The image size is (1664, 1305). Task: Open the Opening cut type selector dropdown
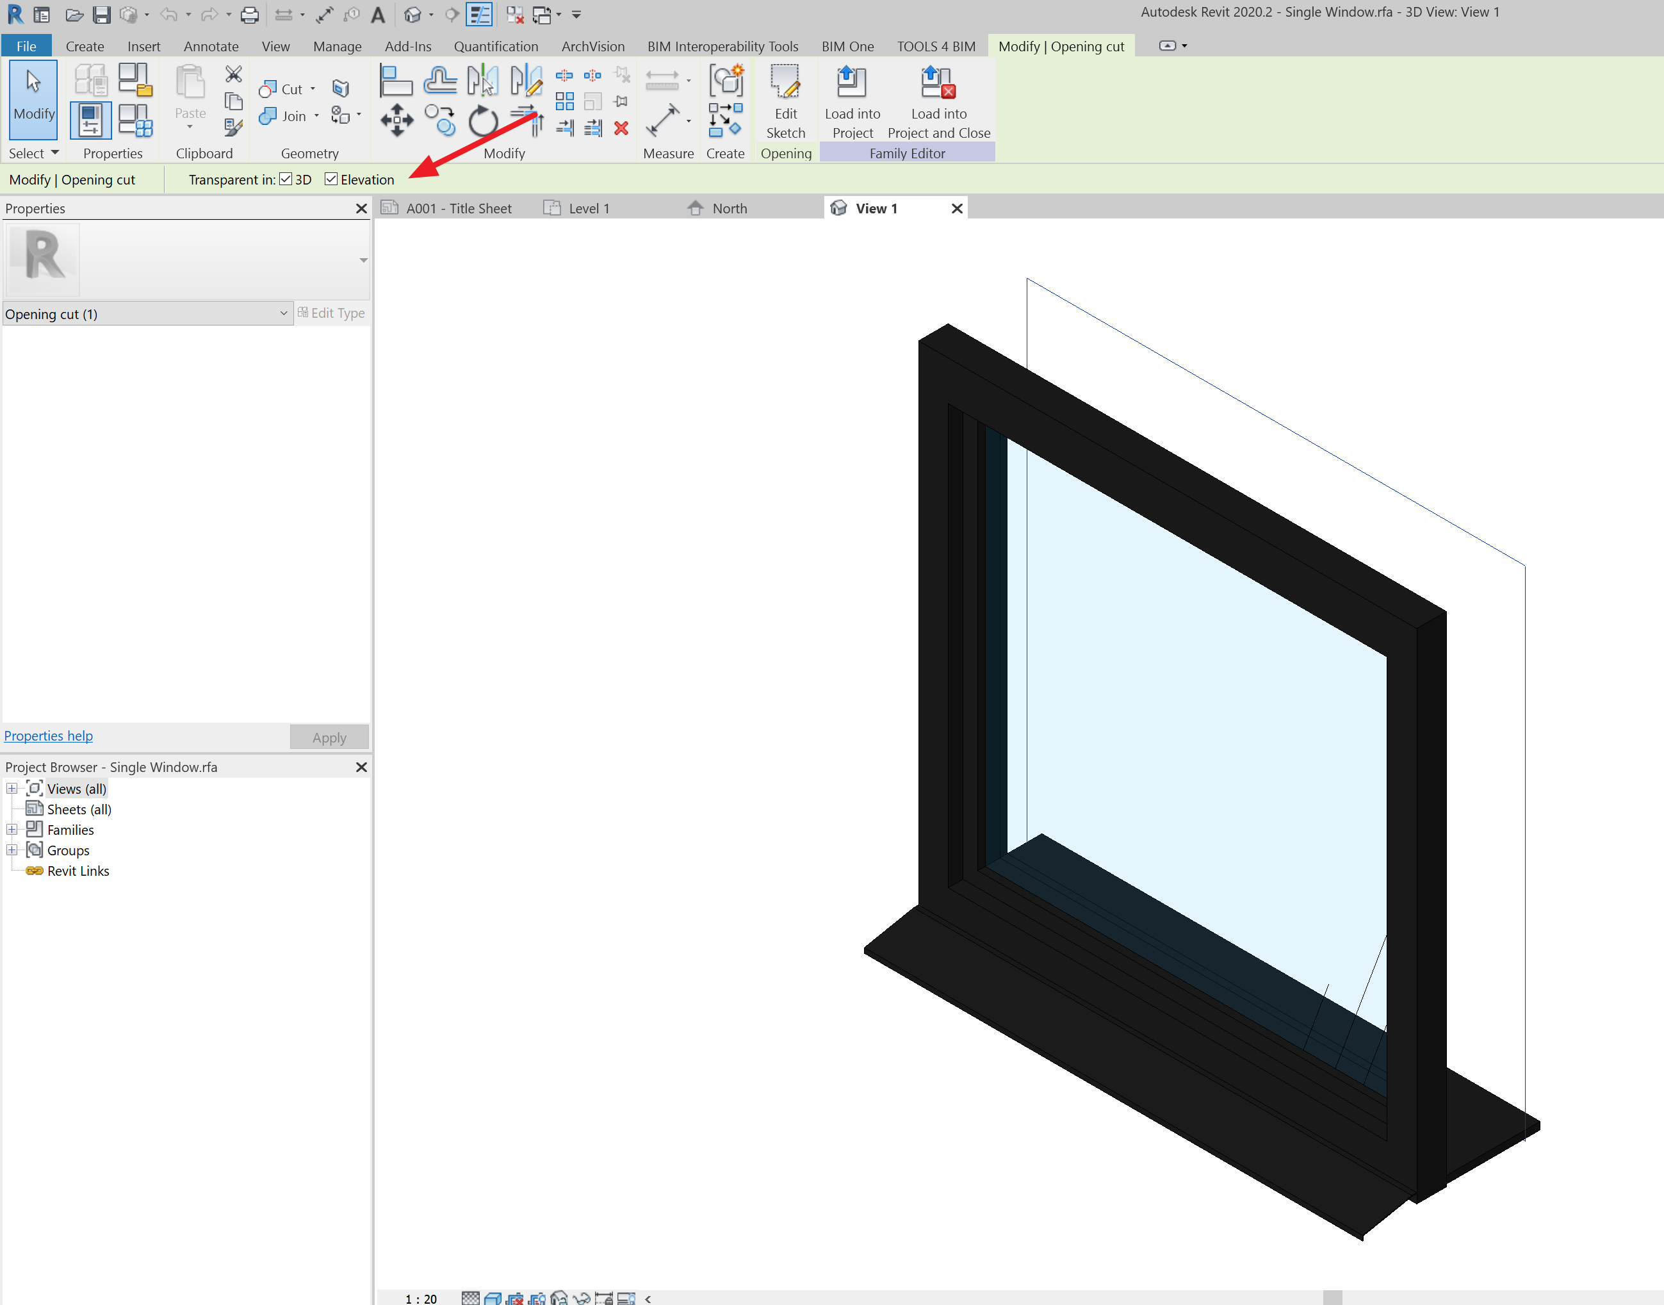282,314
